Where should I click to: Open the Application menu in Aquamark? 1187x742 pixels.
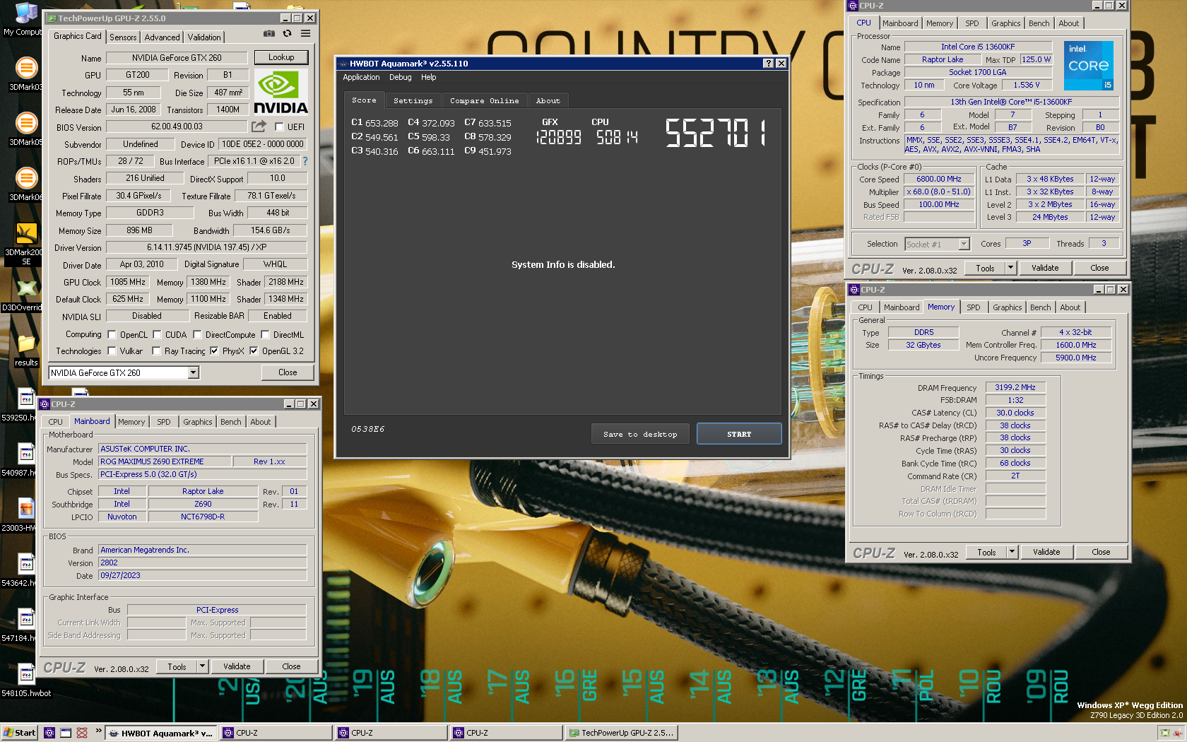click(361, 78)
